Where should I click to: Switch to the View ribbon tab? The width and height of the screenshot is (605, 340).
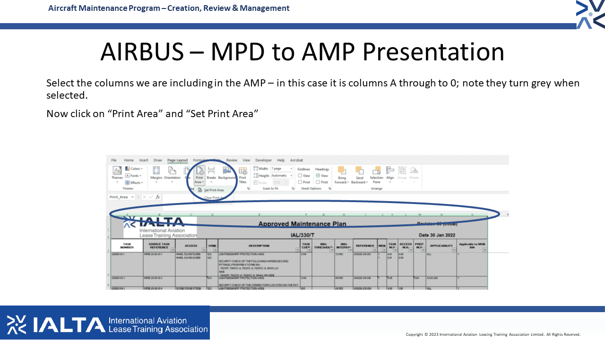(246, 160)
